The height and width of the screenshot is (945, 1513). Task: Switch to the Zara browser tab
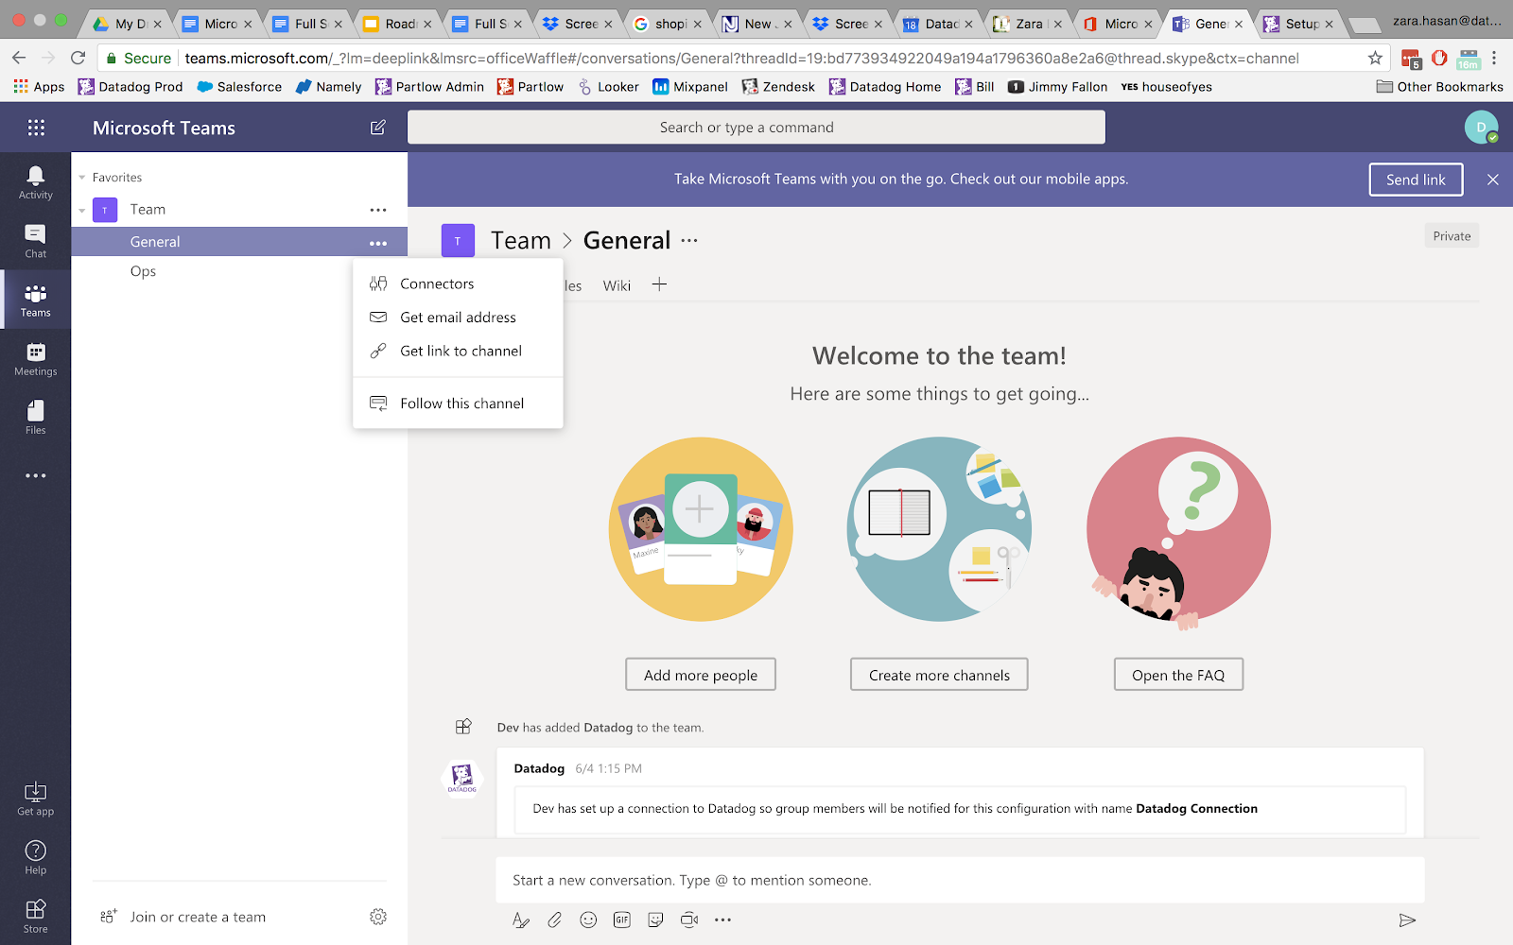(1026, 24)
